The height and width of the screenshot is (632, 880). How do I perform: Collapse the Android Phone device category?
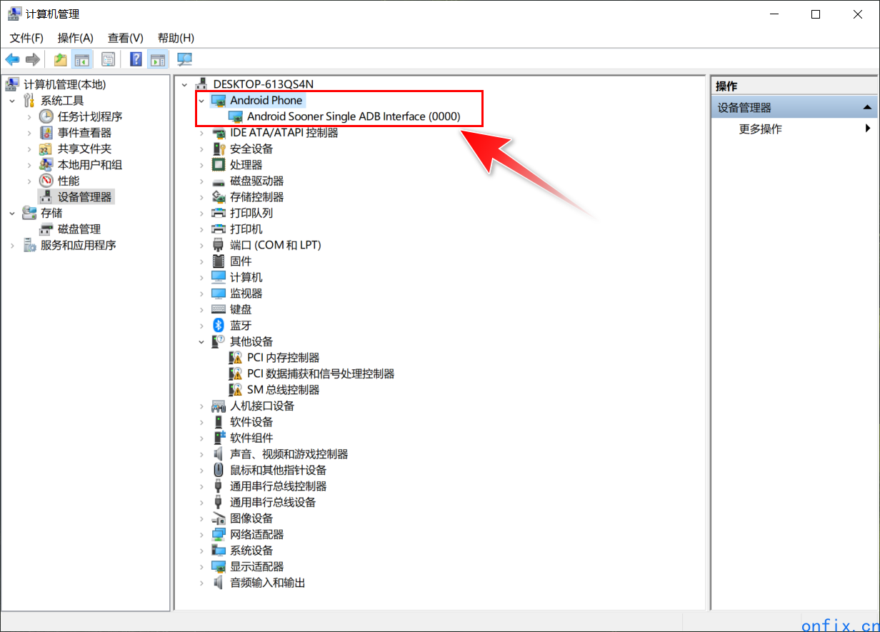pyautogui.click(x=201, y=101)
